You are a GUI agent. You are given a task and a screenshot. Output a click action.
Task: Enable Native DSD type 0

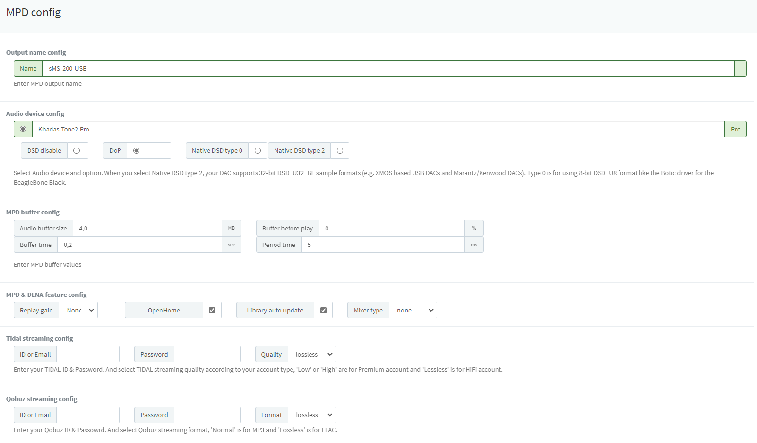[x=258, y=151]
